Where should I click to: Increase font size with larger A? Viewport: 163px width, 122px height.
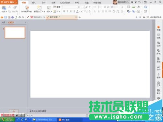pos(86,7)
